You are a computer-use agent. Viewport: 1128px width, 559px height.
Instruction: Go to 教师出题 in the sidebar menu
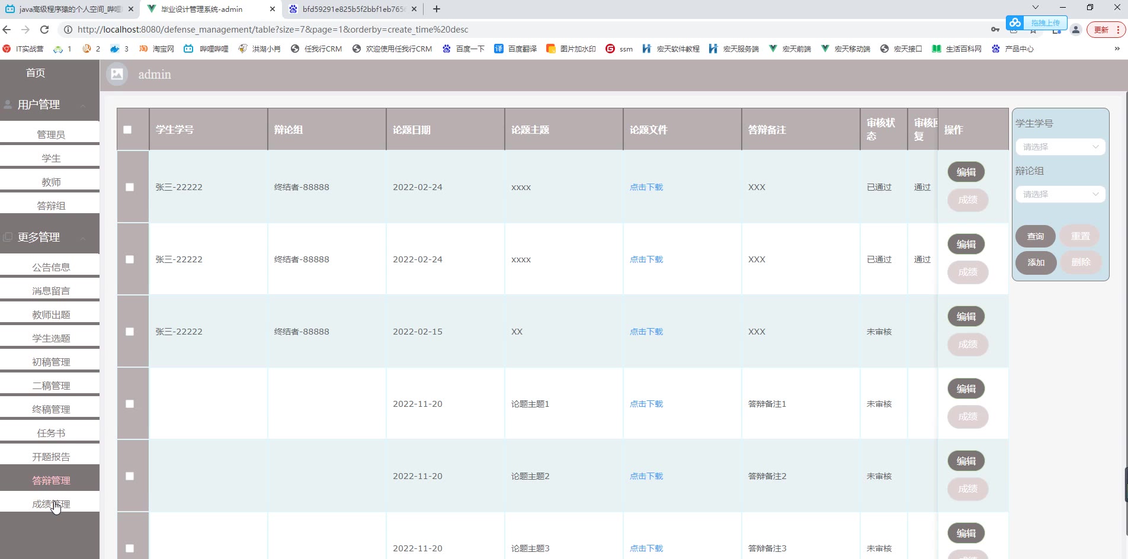coord(51,314)
